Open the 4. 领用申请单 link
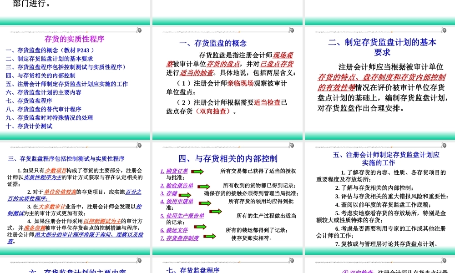The width and height of the screenshot is (455, 273). (x=177, y=201)
